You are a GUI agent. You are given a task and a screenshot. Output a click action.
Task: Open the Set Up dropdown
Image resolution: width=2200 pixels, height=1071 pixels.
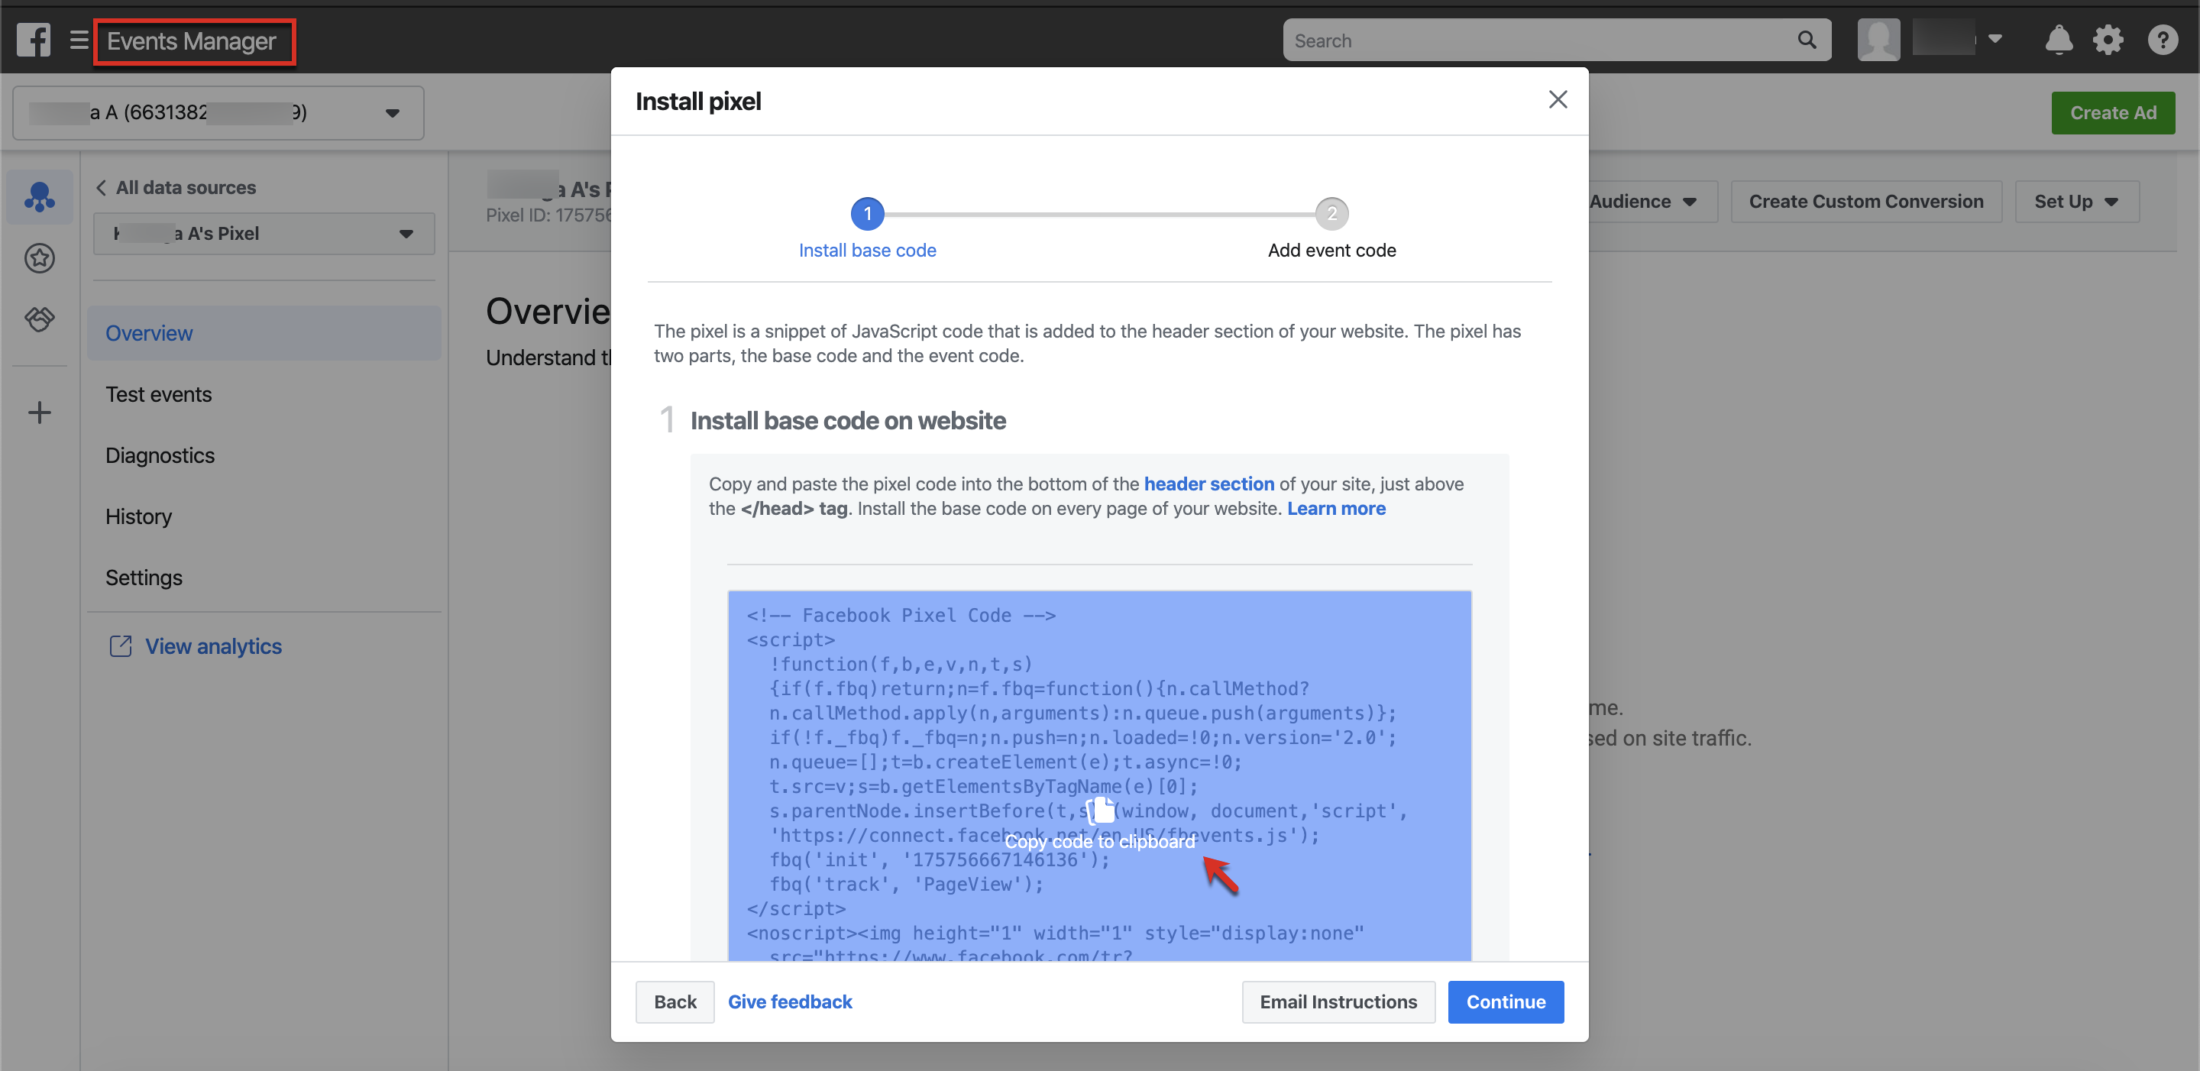[2076, 202]
